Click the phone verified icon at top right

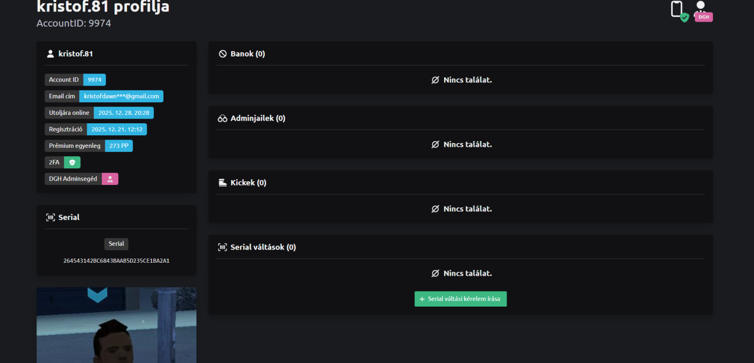click(x=678, y=10)
